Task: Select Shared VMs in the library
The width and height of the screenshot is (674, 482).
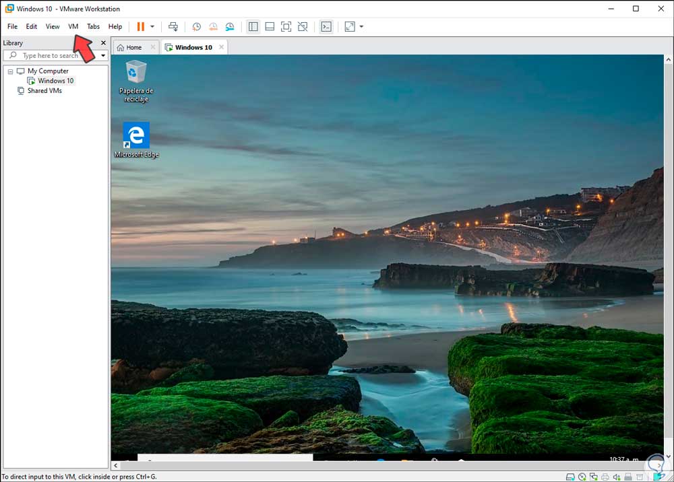Action: 44,91
